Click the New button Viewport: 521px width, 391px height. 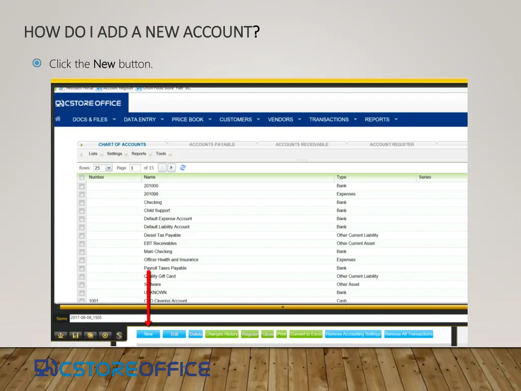[x=148, y=334]
